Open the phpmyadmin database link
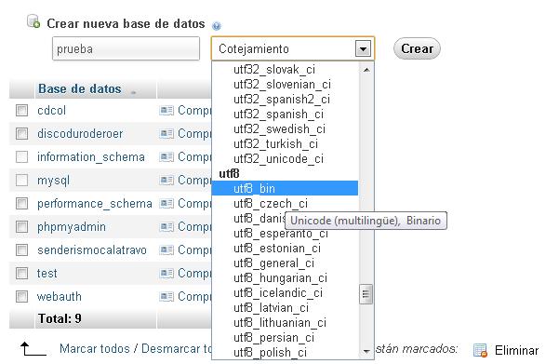 click(x=72, y=227)
